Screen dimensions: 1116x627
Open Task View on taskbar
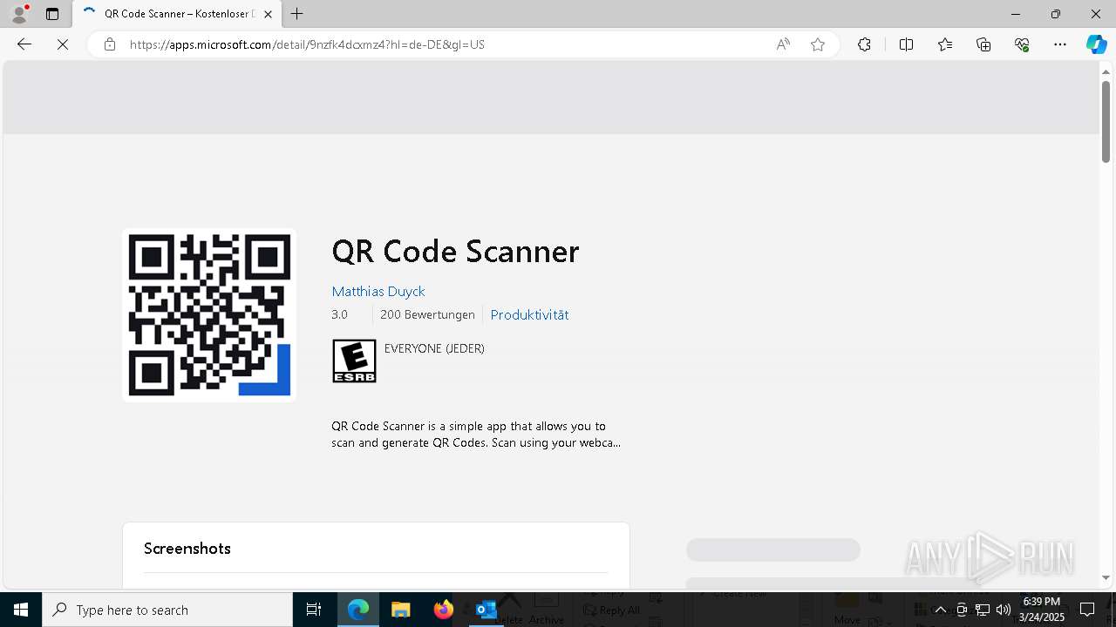(314, 610)
